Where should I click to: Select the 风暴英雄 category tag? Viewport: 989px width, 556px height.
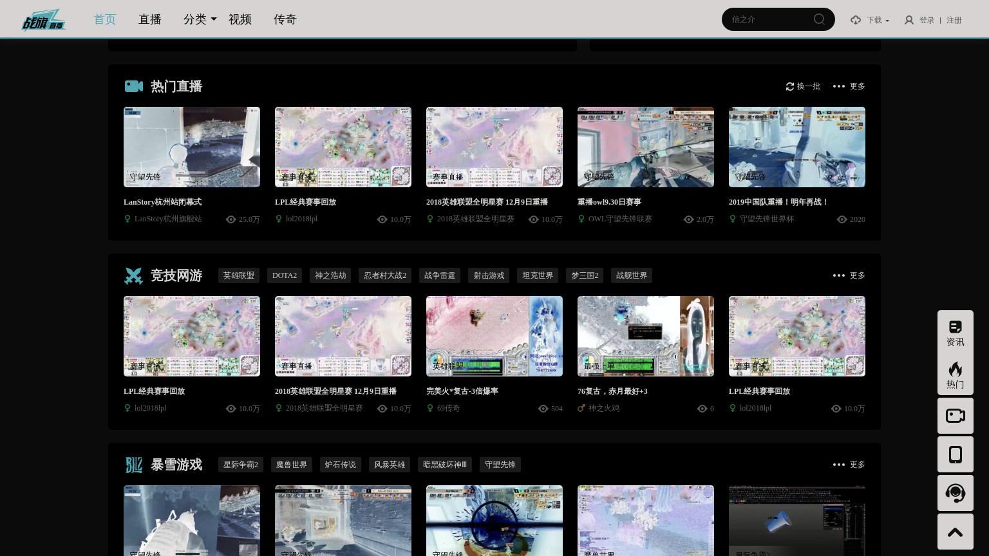click(390, 465)
